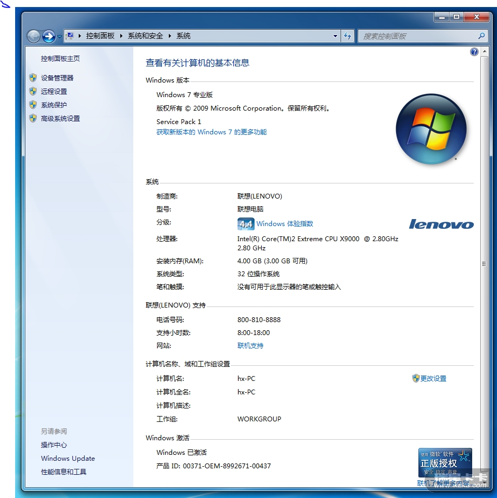Open the recent pages dropdown beside Forward
Image resolution: width=497 pixels, height=498 pixels.
pyautogui.click(x=59, y=37)
